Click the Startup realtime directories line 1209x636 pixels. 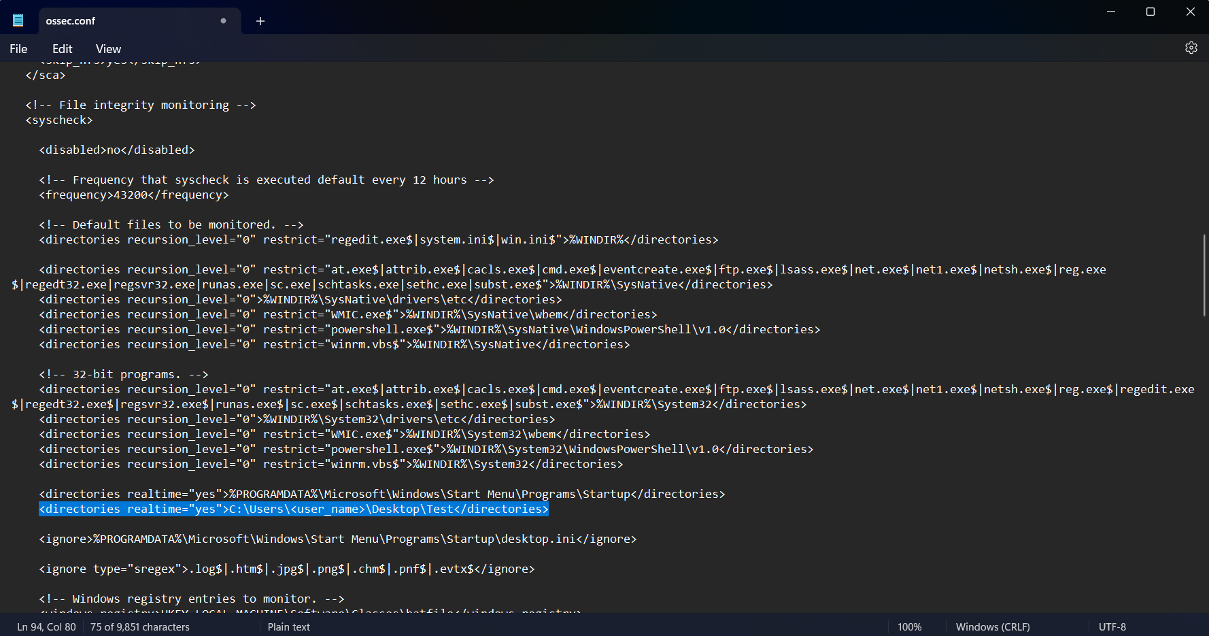click(382, 494)
